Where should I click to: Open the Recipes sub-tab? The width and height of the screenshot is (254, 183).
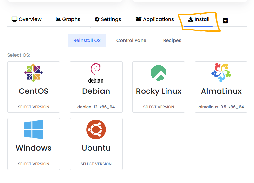click(x=172, y=40)
